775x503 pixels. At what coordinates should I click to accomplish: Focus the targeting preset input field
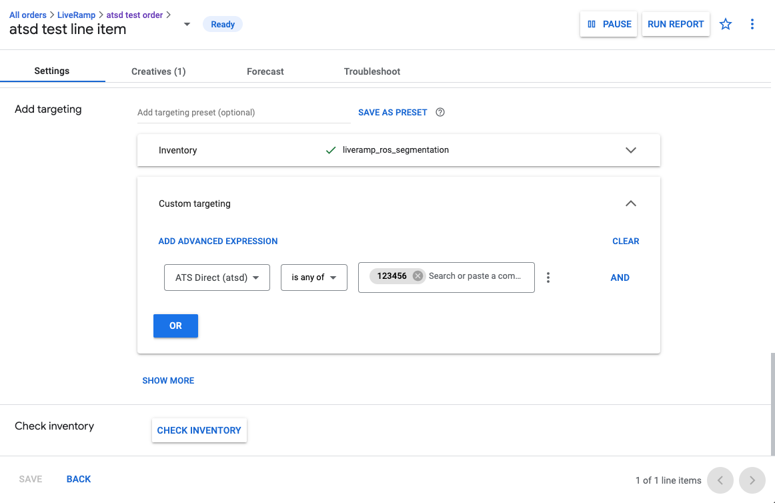tap(243, 112)
